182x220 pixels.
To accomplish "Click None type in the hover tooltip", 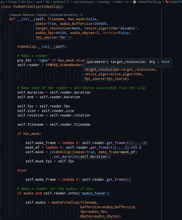I will (165, 62).
